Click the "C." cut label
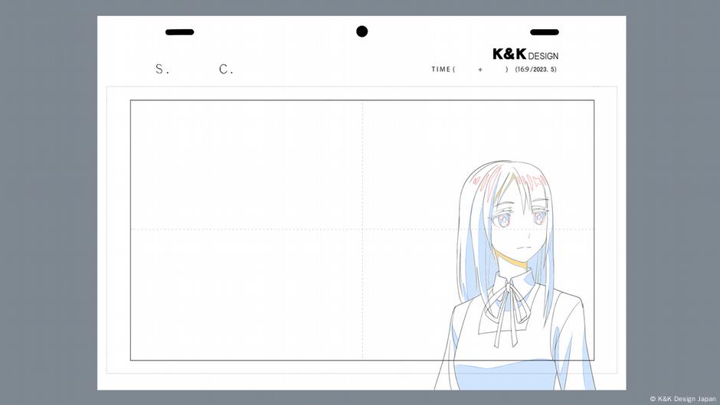Image resolution: width=720 pixels, height=405 pixels. click(226, 70)
